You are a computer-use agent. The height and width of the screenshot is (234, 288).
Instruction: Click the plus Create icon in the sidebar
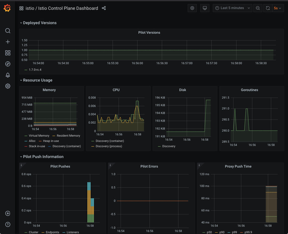point(8,42)
